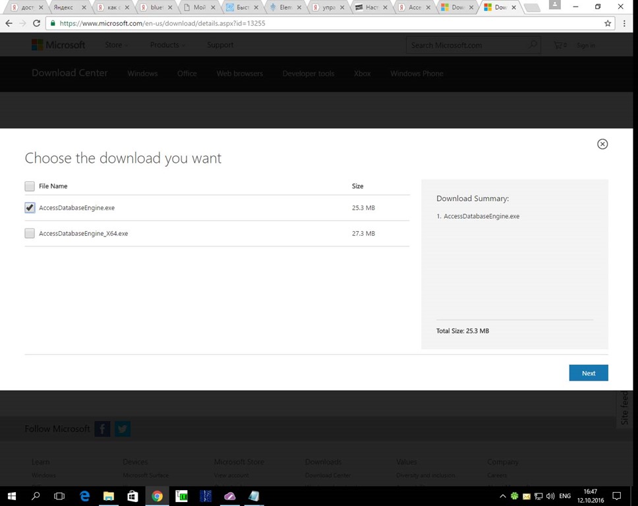Image resolution: width=638 pixels, height=506 pixels.
Task: Bookmark the page with the star icon
Action: (608, 23)
